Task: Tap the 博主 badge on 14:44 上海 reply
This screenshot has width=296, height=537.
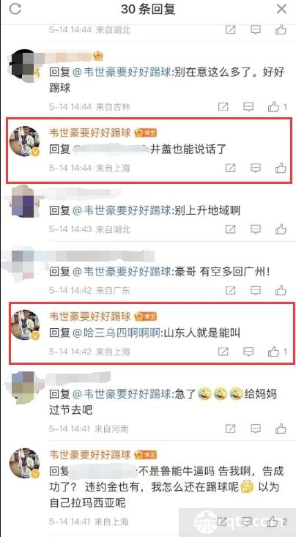Action: point(146,133)
